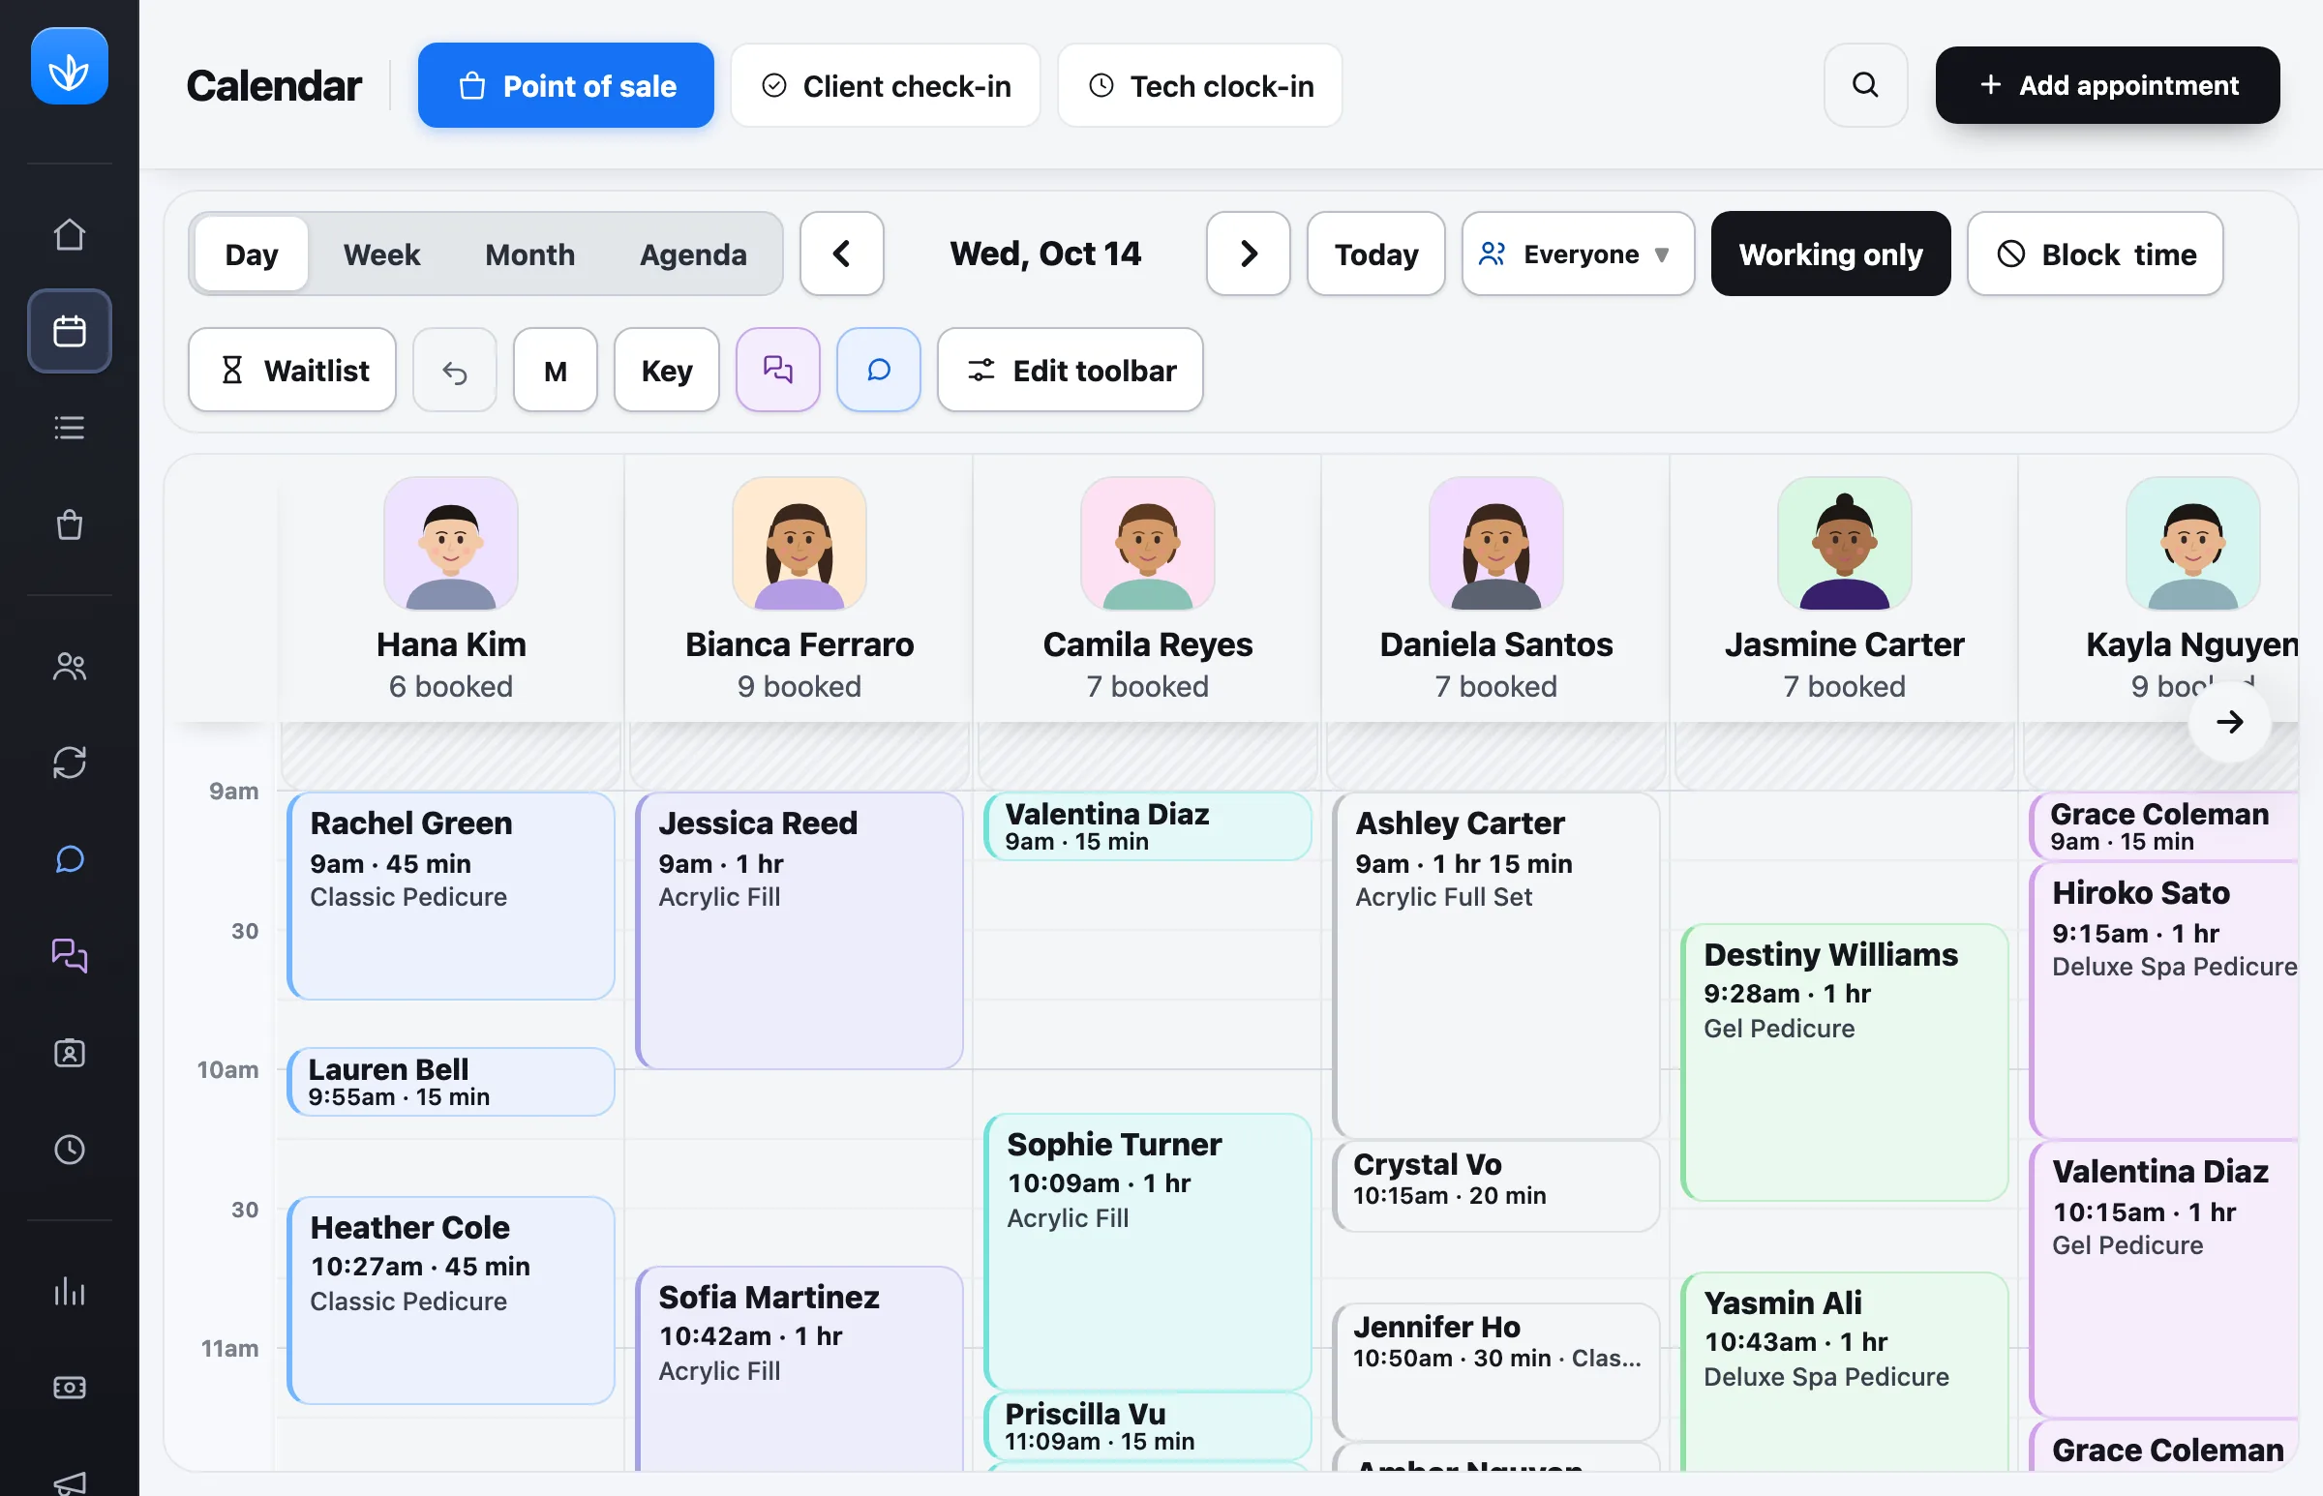Image resolution: width=2323 pixels, height=1496 pixels.
Task: Open the Home sidebar icon
Action: pos(69,234)
